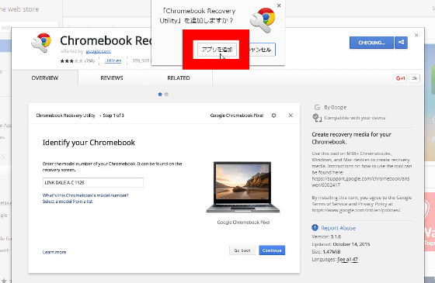435x283 pixels.
Task: Click the 'By Google' text
Action: point(335,107)
